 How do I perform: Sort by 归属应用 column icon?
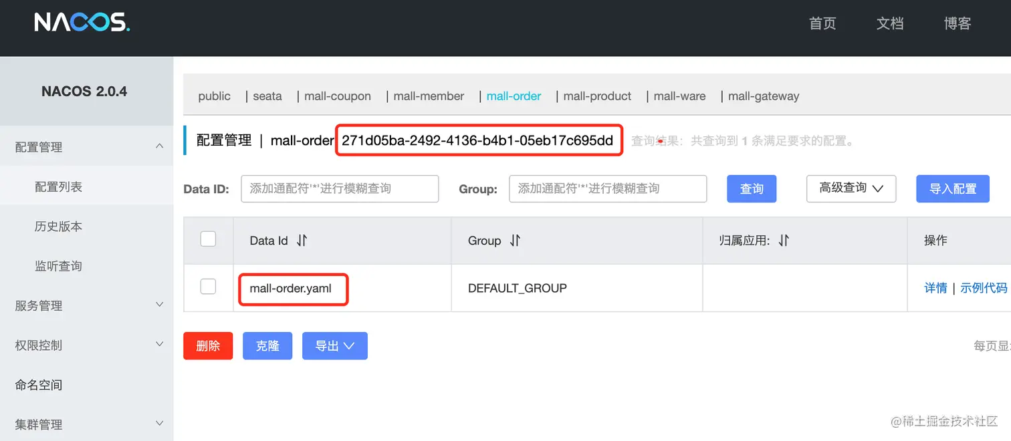784,240
